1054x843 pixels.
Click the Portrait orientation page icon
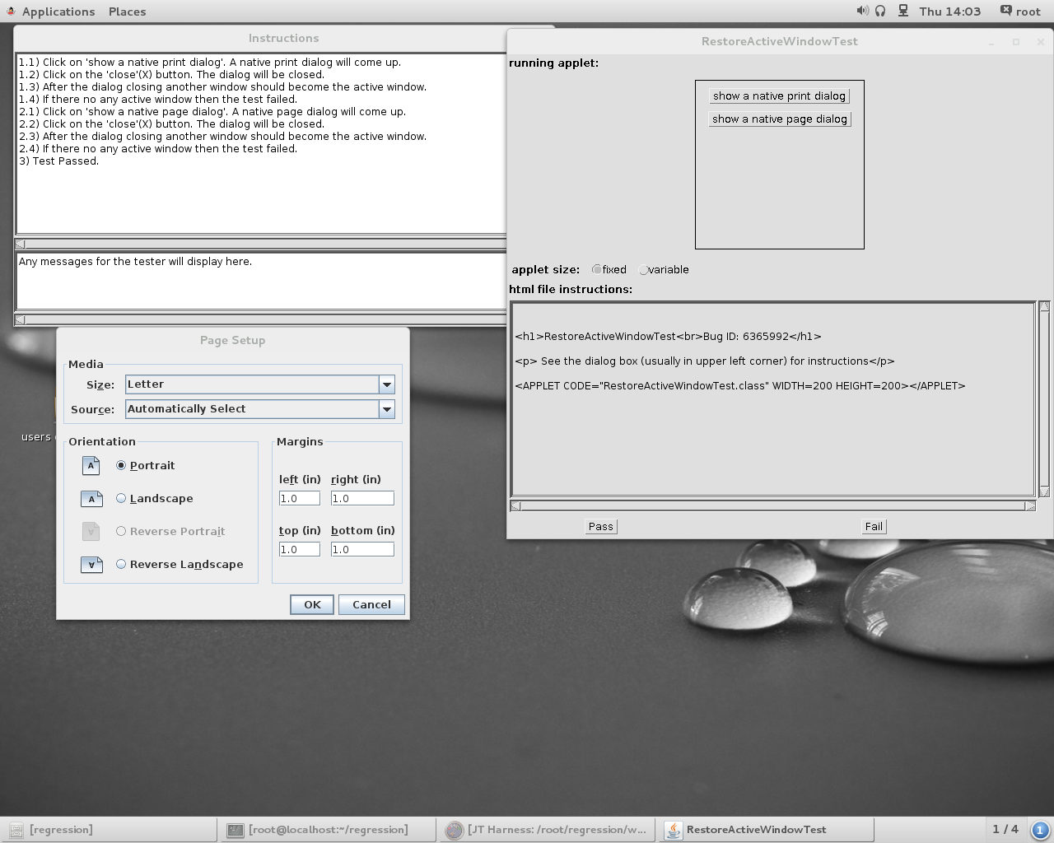click(x=91, y=466)
